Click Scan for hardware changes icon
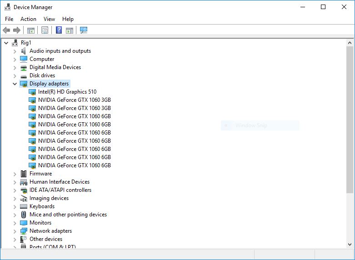Viewport: 355px width, 260px height. (84, 30)
